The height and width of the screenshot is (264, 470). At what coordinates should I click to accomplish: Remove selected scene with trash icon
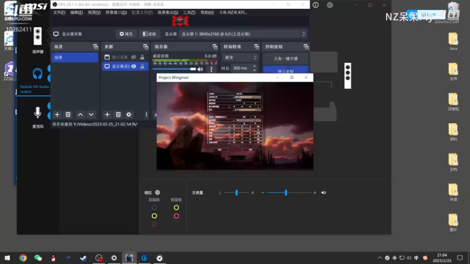[x=68, y=114]
